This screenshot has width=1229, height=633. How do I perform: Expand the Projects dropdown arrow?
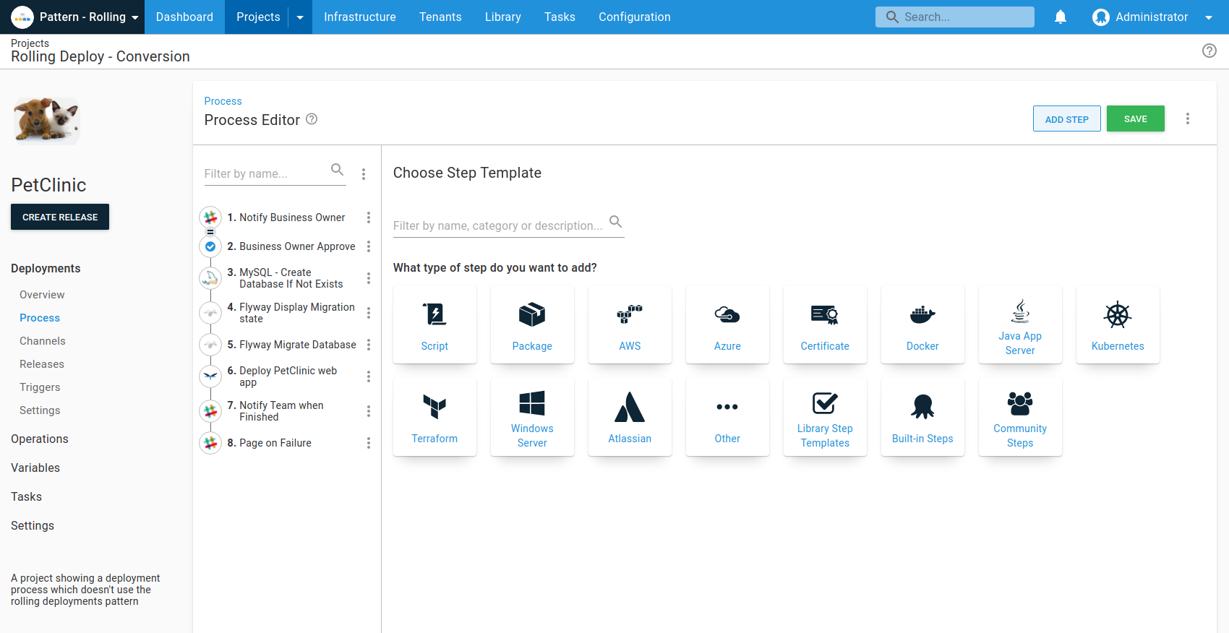coord(300,17)
